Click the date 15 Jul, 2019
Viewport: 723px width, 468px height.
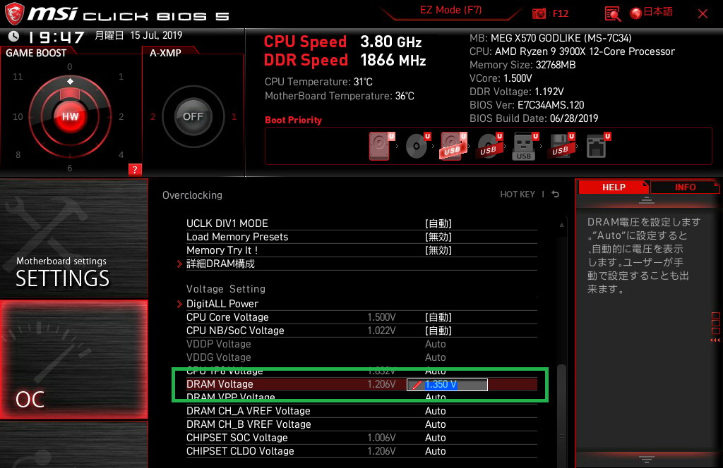[156, 35]
